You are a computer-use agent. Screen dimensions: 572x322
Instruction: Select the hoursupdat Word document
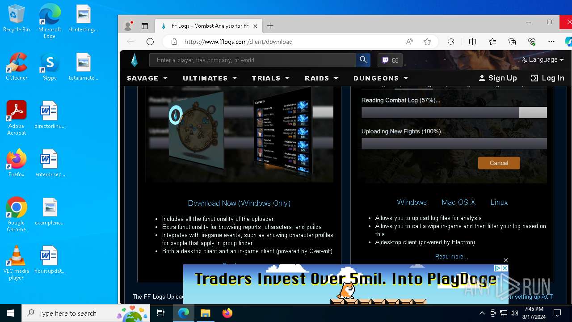point(50,260)
